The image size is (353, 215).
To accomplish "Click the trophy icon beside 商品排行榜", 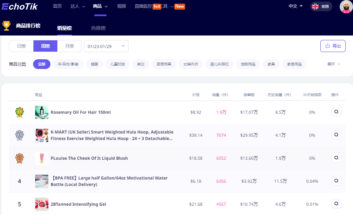I will [x=6, y=26].
